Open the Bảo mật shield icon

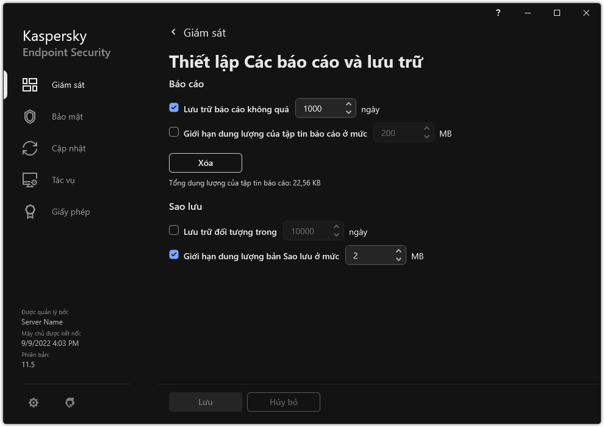point(30,117)
